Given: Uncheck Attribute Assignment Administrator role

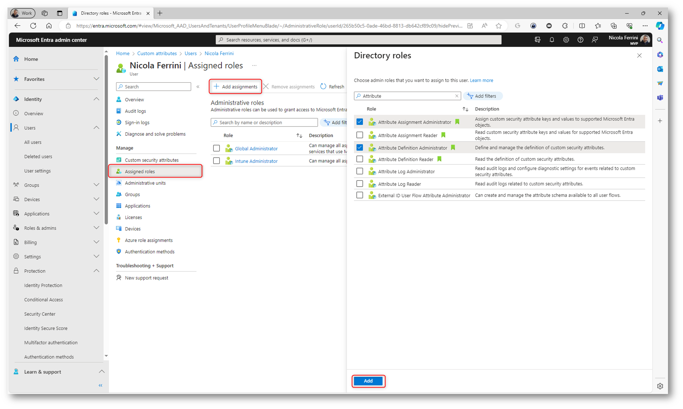Looking at the screenshot, I should (360, 122).
